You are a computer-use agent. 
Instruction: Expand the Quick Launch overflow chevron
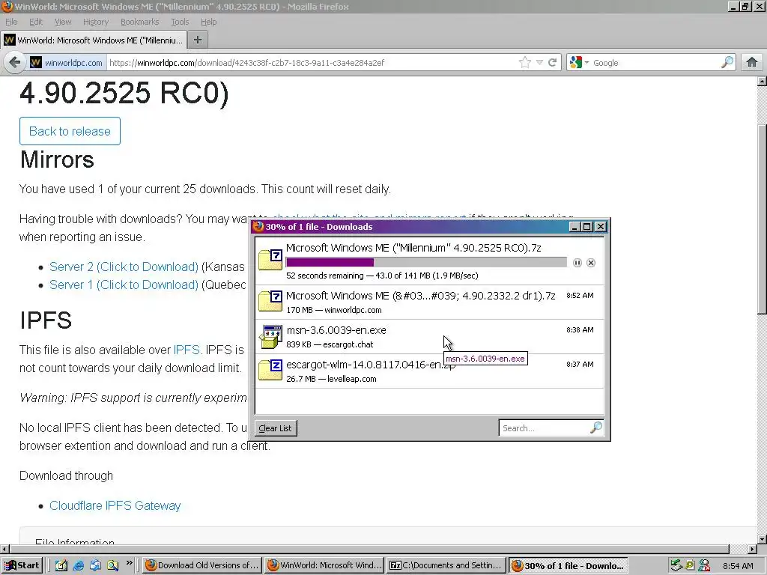point(129,563)
